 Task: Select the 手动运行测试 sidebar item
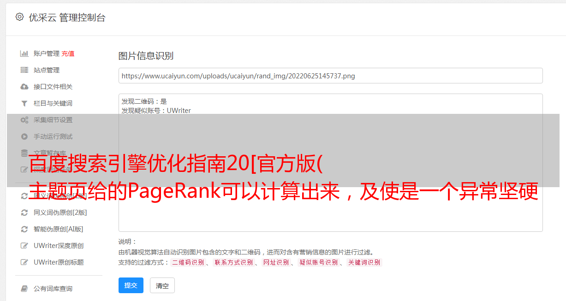(x=53, y=136)
